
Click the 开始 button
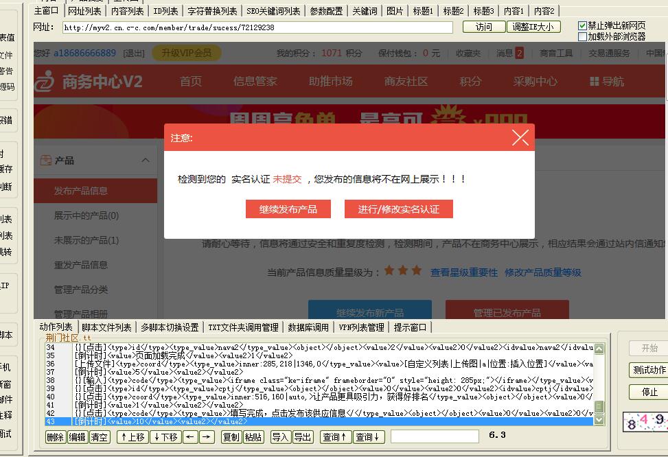click(x=649, y=348)
